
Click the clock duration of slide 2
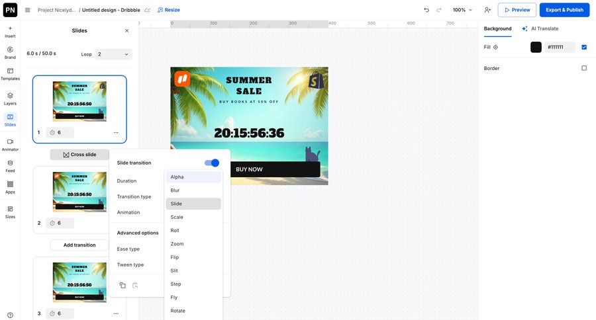(x=60, y=223)
